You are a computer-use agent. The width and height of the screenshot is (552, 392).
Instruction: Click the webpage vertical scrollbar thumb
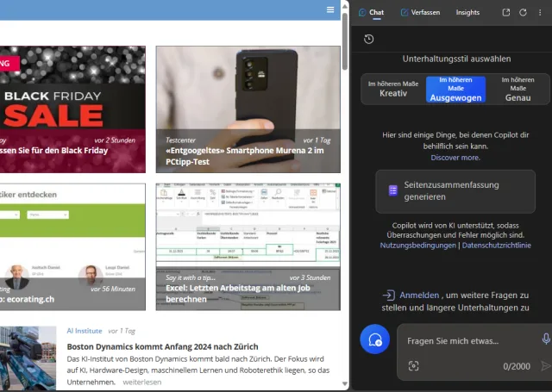345,40
